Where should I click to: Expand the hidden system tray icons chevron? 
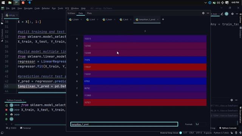205,3
